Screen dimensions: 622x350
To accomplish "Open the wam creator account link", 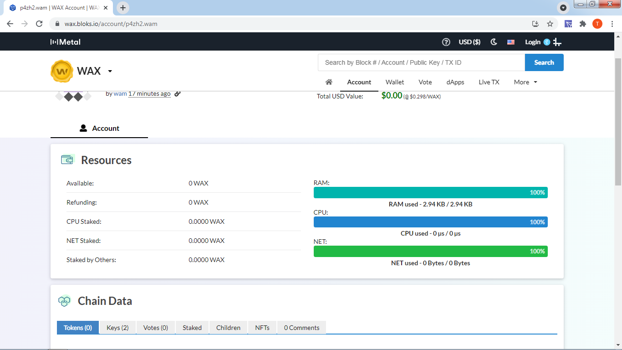I will click(x=120, y=93).
